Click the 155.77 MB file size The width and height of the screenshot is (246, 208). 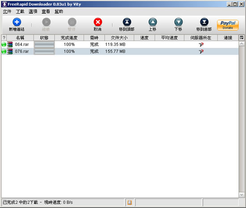(x=115, y=51)
